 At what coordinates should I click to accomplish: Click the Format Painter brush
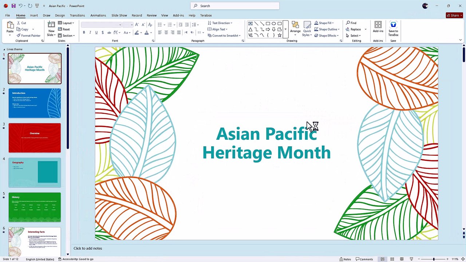tap(18, 36)
